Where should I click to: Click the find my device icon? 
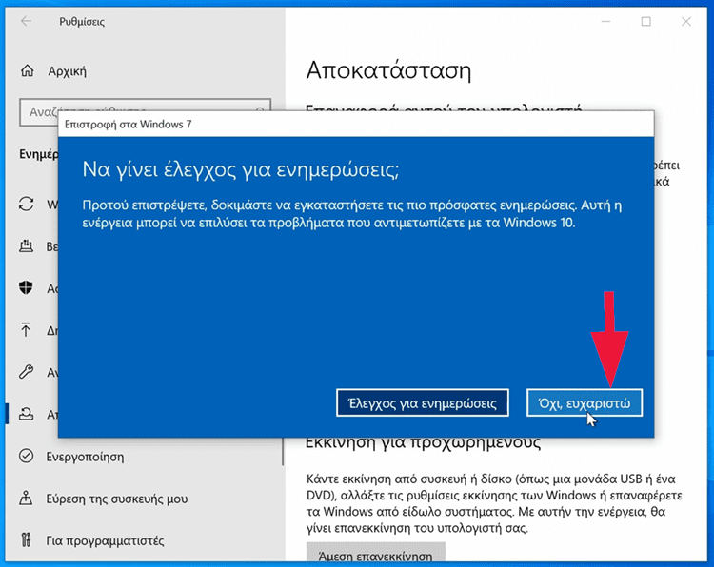click(x=26, y=498)
